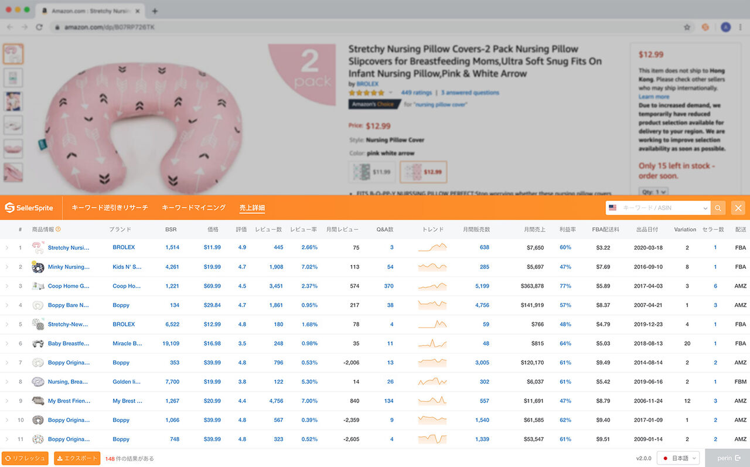Viewport: 750px width, 467px height.
Task: Click product thumbnail for Coop Home G... row
Action: (x=38, y=286)
